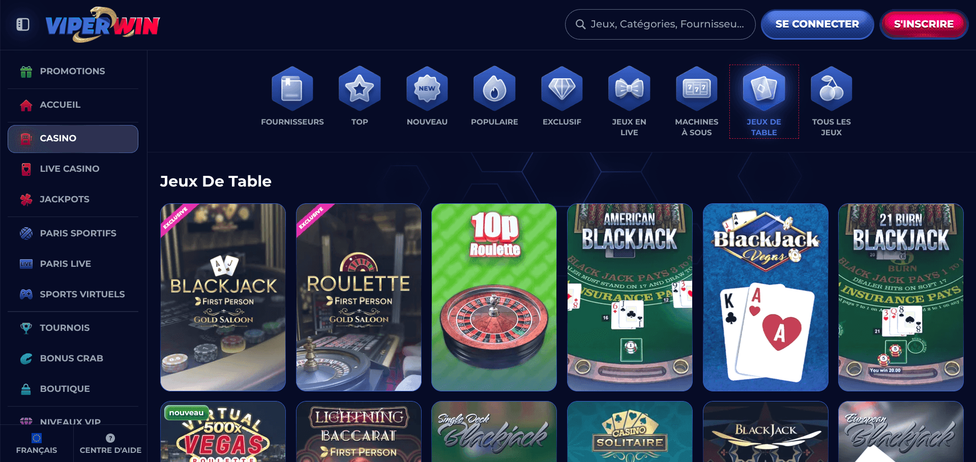
Task: Select the Tous les Jeux cherry icon
Action: 831,89
